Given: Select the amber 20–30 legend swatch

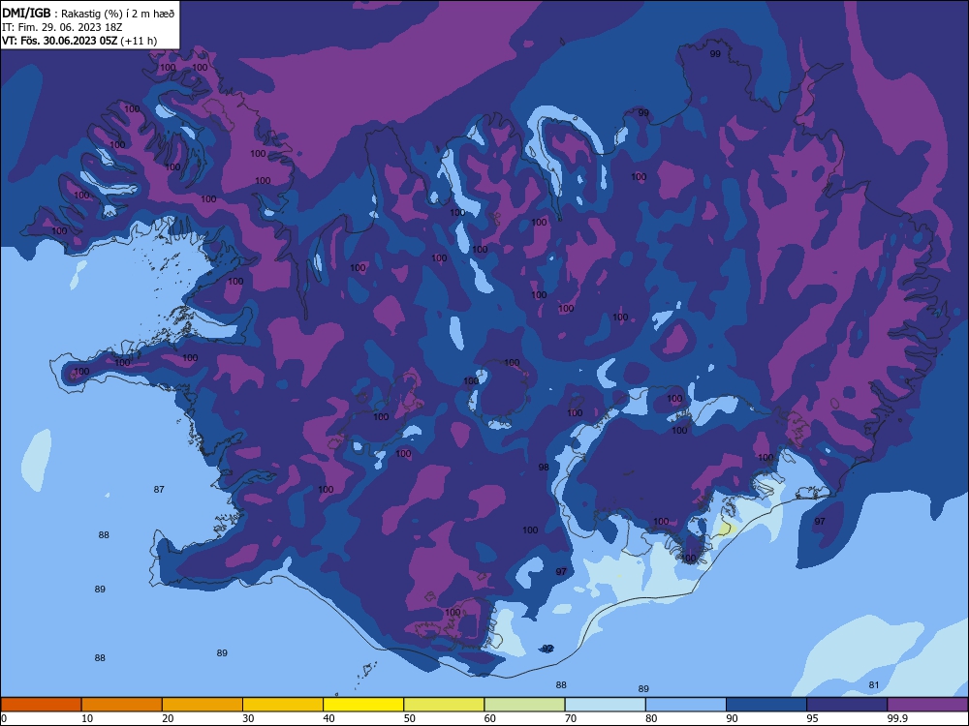Looking at the screenshot, I should pyautogui.click(x=203, y=705).
